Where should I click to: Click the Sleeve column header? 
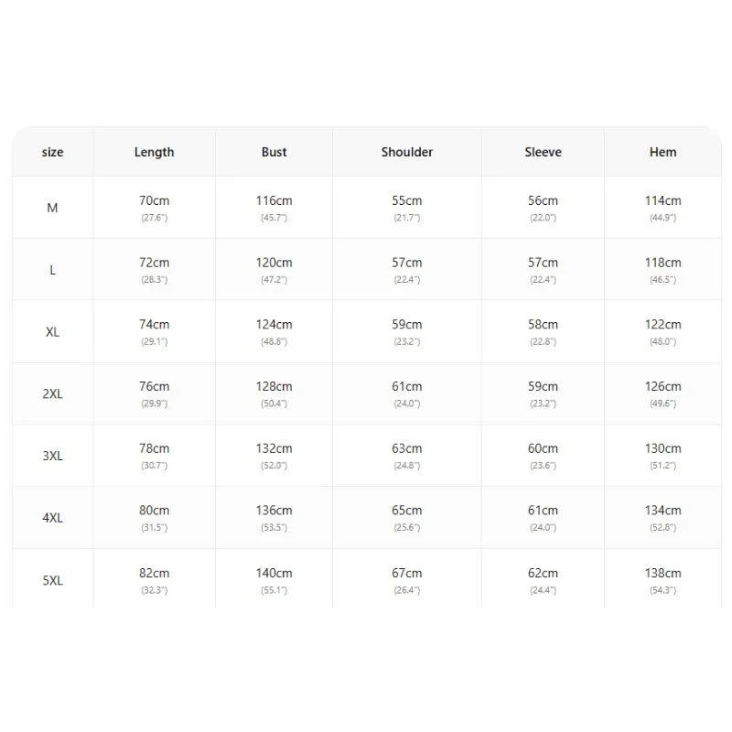543,152
